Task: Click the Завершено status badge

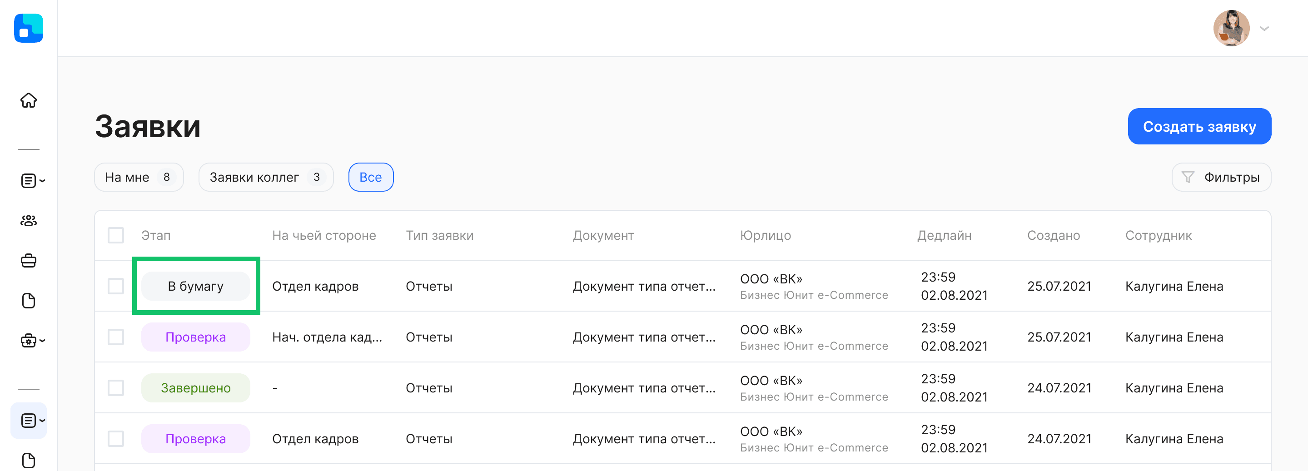Action: point(195,388)
